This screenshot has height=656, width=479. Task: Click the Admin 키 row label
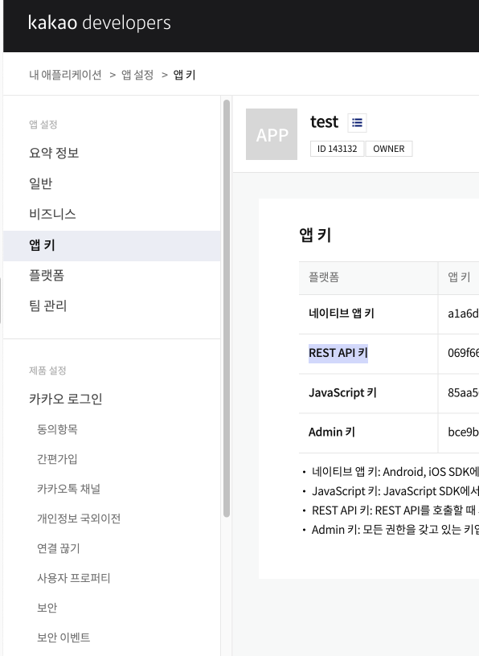pos(332,432)
